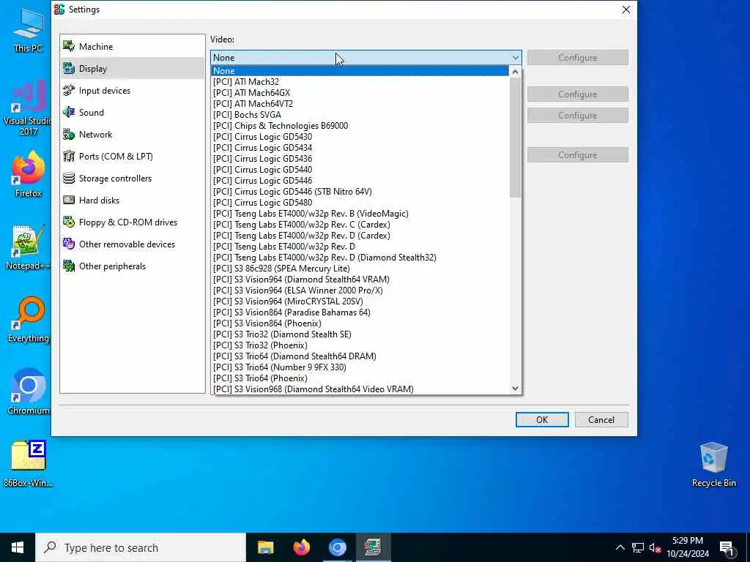Viewport: 750px width, 562px height.
Task: Open This PC desktop icon
Action: click(x=28, y=29)
